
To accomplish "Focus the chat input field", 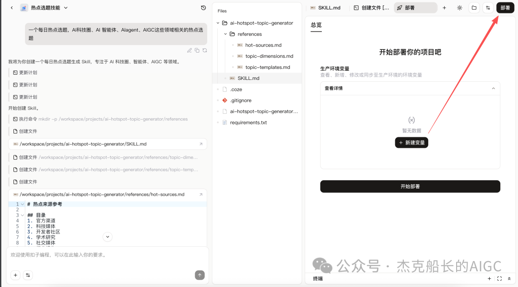I will coord(108,255).
